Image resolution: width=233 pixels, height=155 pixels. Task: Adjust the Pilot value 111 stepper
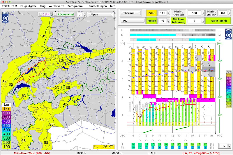(169, 13)
